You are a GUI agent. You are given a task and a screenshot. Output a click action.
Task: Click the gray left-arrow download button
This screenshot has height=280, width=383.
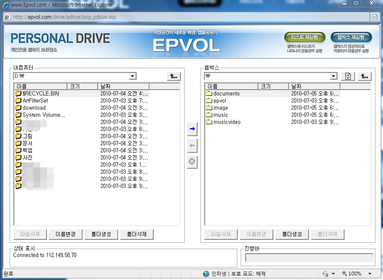point(192,146)
